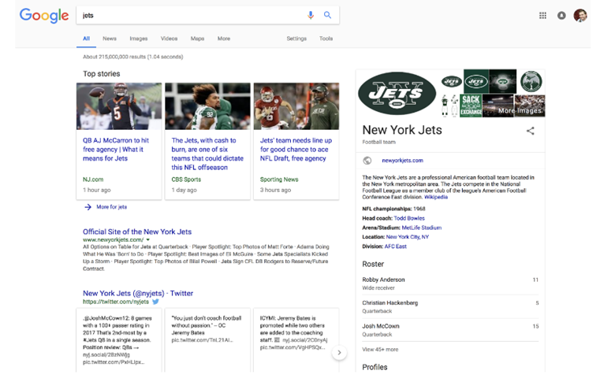Open Google notifications bell
Image resolution: width=615 pixels, height=378 pixels.
pyautogui.click(x=561, y=16)
